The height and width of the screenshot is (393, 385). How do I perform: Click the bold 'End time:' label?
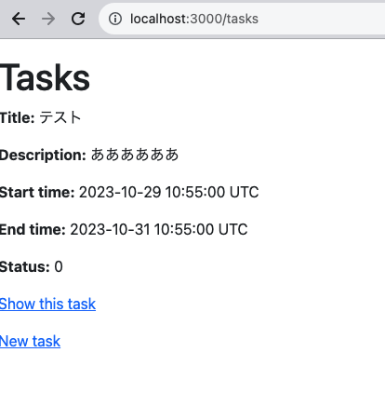(33, 229)
